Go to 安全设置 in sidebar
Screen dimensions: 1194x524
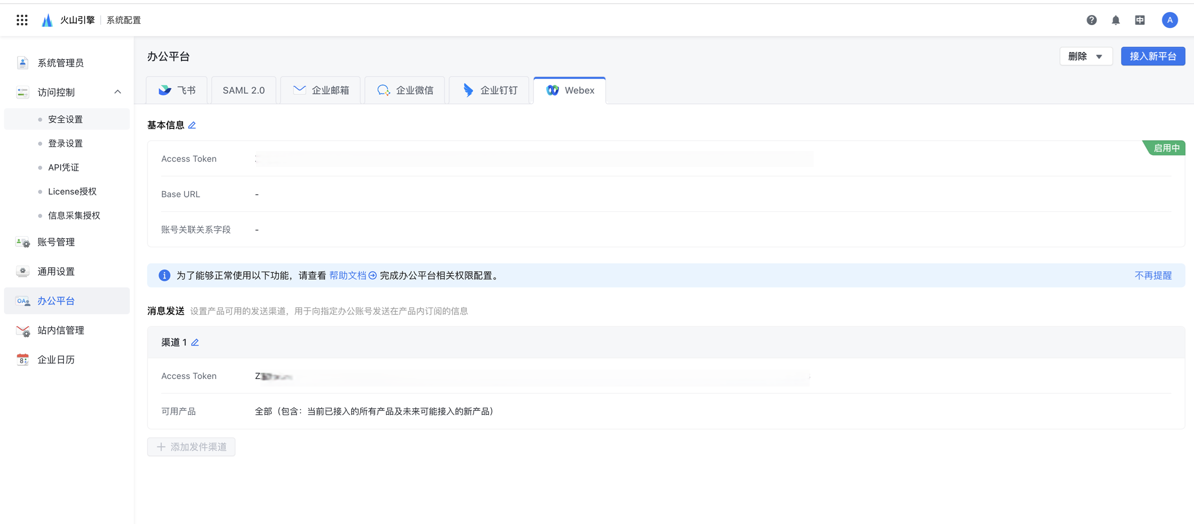(x=65, y=119)
